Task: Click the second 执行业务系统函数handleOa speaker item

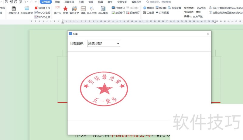Action: point(226,12)
